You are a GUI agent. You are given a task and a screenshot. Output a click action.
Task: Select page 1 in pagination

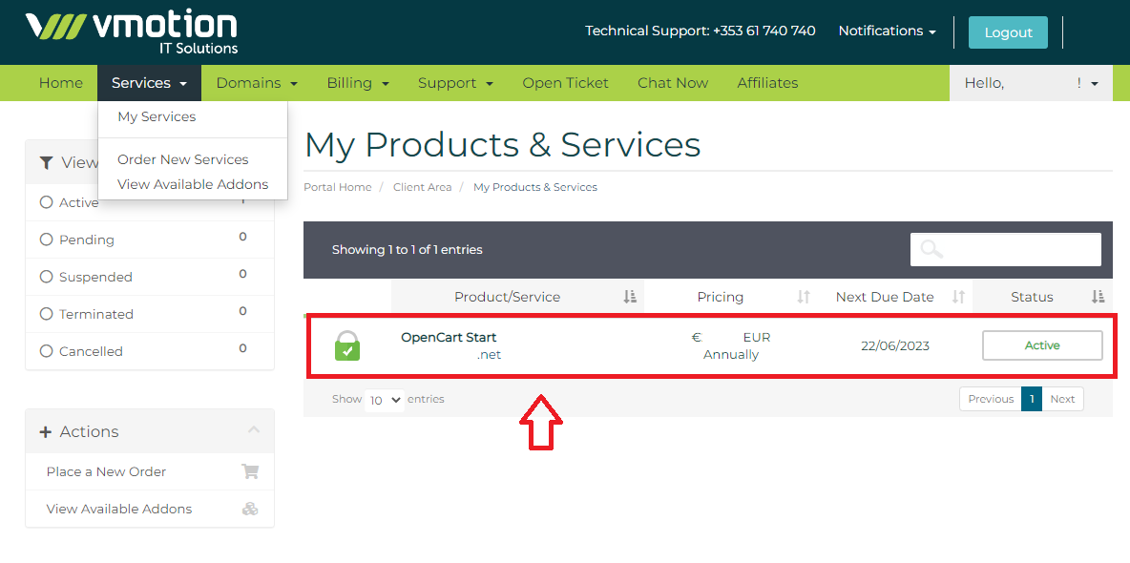point(1032,399)
